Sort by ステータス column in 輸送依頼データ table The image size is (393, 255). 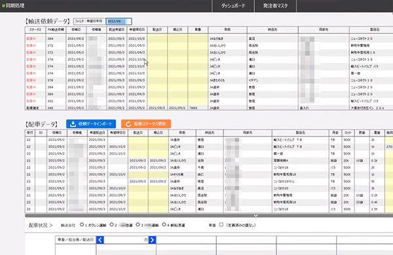tap(35, 29)
